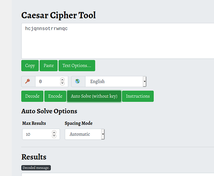
Task: Click the globe language icon
Action: tap(78, 82)
